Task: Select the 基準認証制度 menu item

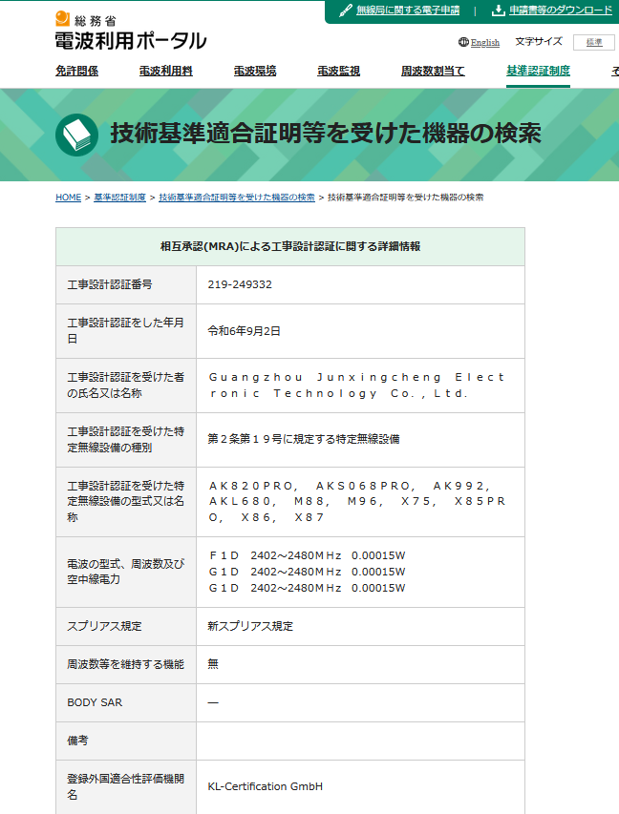Action: pyautogui.click(x=538, y=71)
